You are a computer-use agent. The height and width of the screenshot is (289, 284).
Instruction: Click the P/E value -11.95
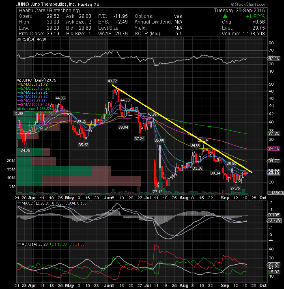tap(120, 16)
